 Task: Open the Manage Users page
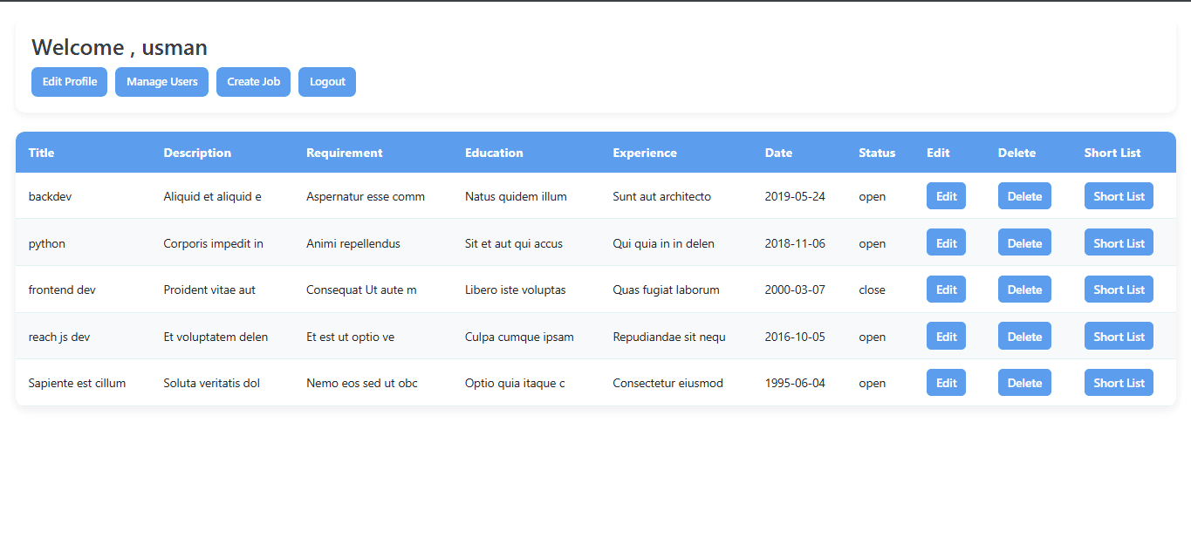[x=161, y=82]
